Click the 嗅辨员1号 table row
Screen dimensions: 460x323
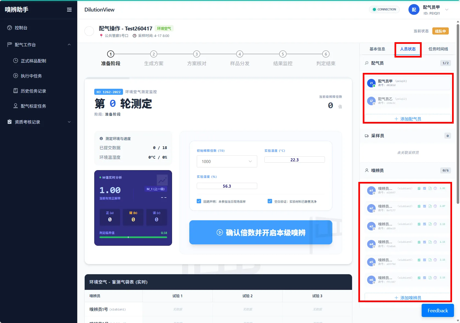point(218,309)
